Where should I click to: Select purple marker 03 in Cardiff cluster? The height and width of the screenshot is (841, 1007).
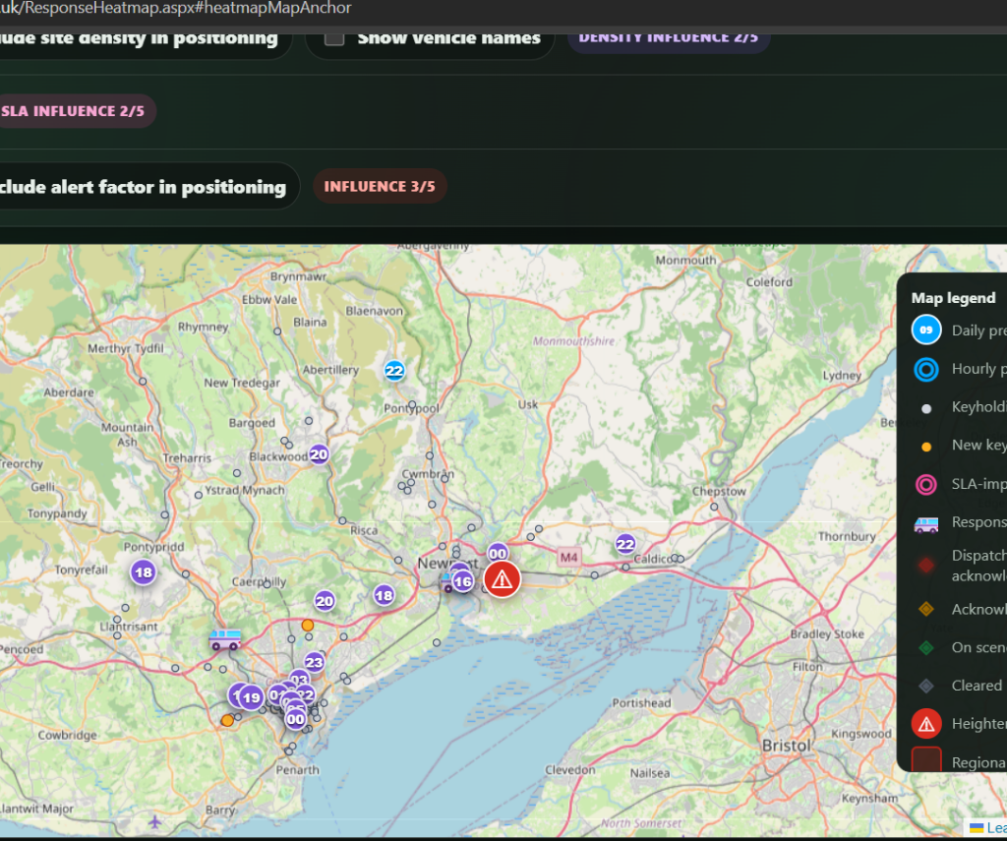300,679
